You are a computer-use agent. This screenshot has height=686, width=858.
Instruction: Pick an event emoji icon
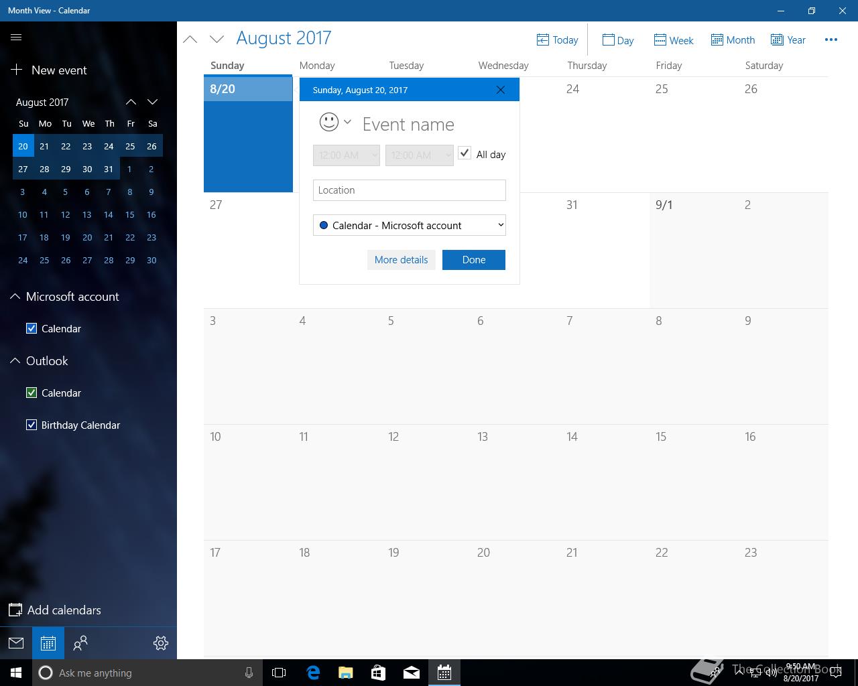[328, 122]
